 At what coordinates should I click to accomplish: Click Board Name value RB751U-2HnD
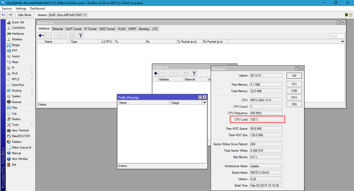266,173
